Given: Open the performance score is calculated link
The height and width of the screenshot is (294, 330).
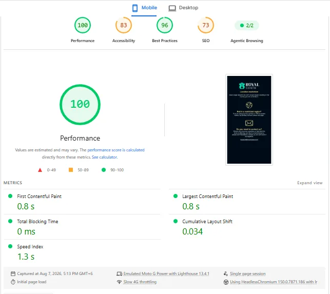Looking at the screenshot, I should tap(116, 150).
